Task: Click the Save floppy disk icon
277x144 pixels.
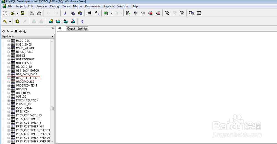Action: pyautogui.click(x=22, y=13)
